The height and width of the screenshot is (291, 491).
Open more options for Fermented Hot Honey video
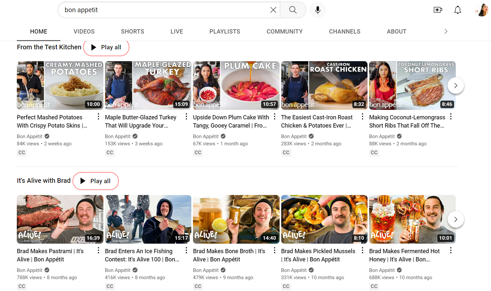tap(451, 251)
